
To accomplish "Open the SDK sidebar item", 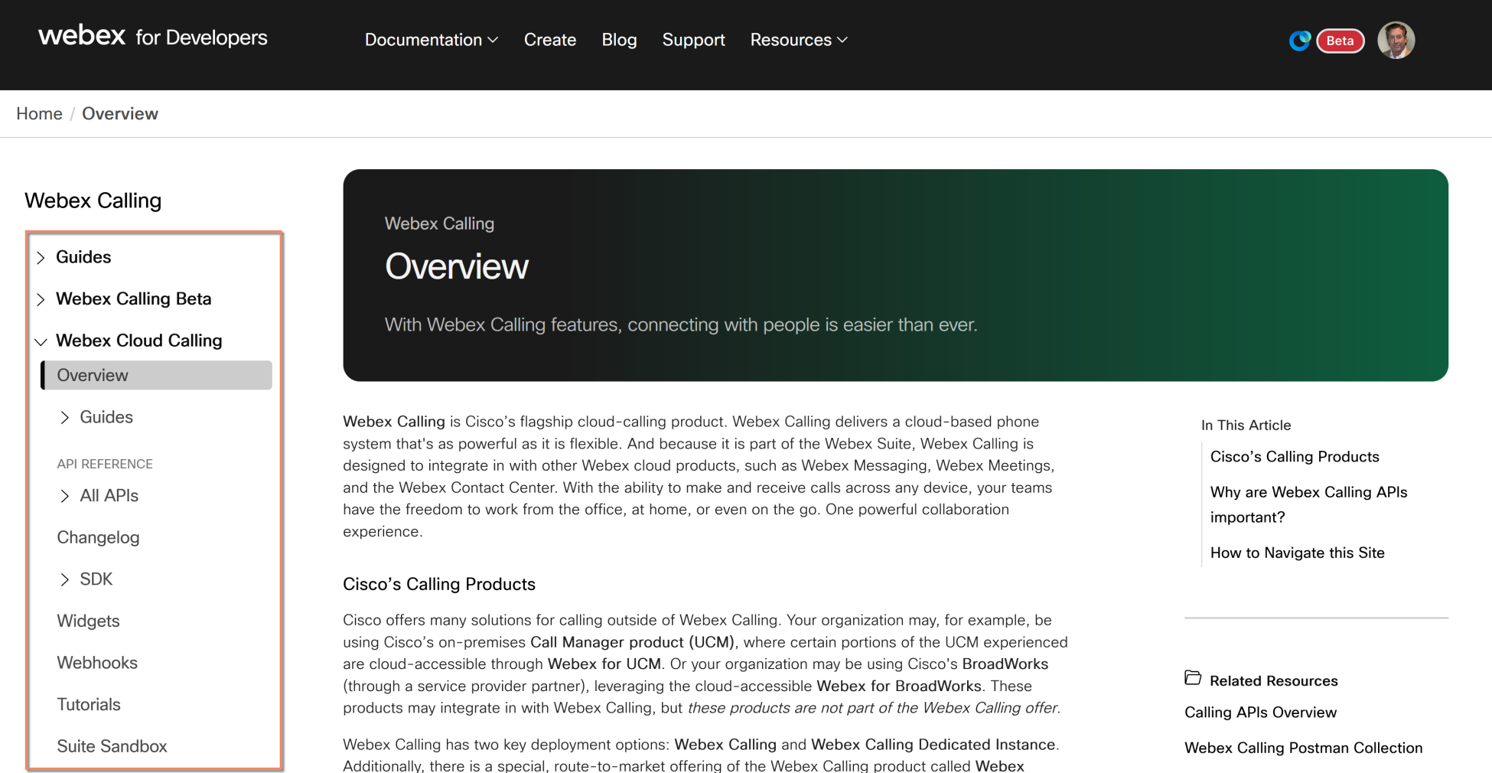I will 96,579.
